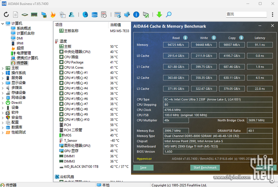Expand the 显示设备 tree node
This screenshot has width=278, height=187.
coord(3,83)
